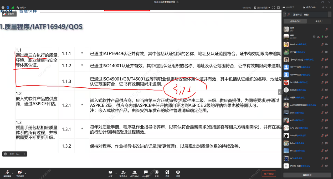Enter fullscreen using the fullscreen icon
333x179 pixels.
(274, 8)
